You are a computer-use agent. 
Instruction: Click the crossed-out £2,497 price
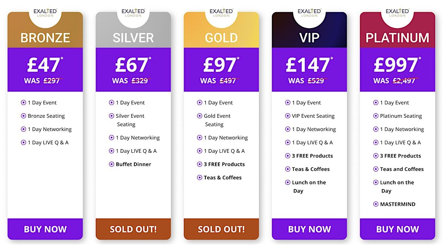coord(403,80)
